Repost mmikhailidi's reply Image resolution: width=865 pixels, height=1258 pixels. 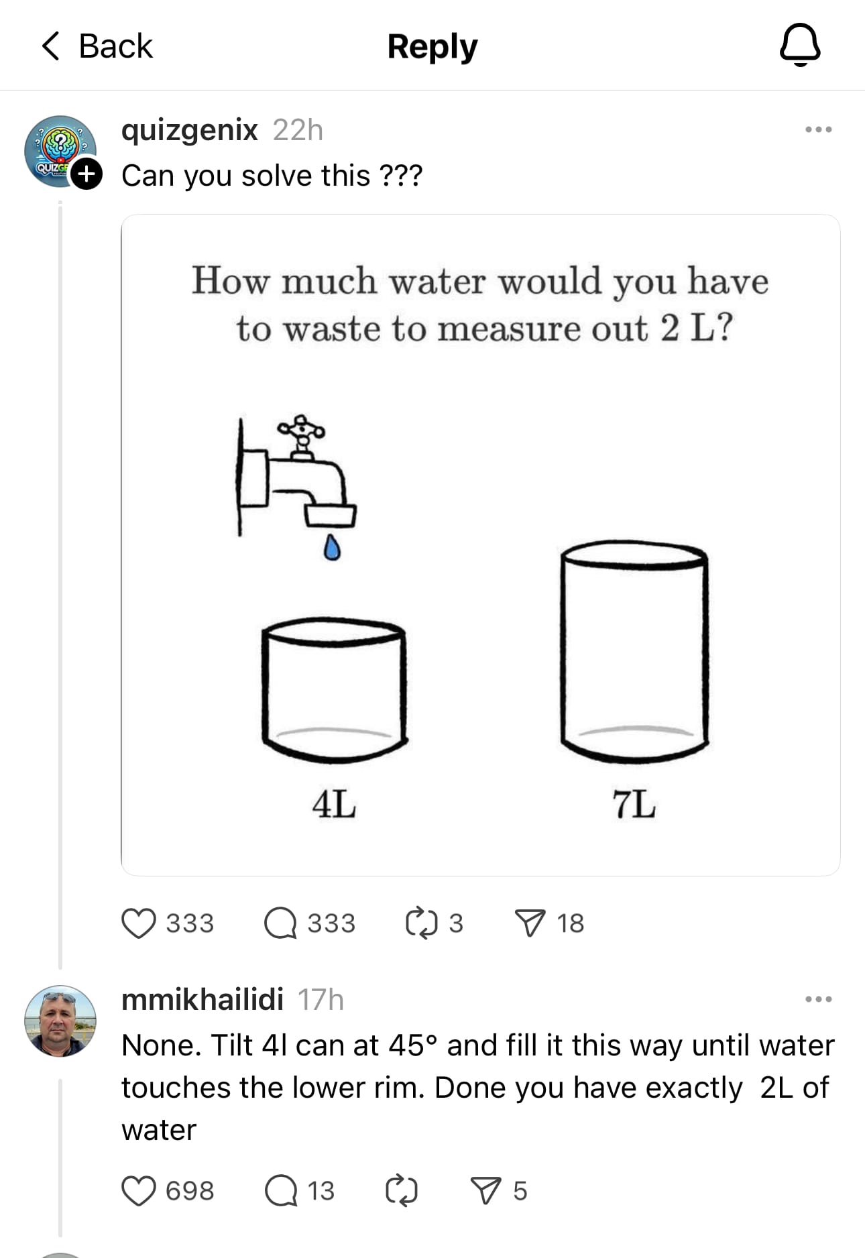(x=402, y=1191)
